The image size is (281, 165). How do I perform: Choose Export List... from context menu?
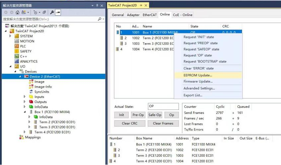coord(208,95)
